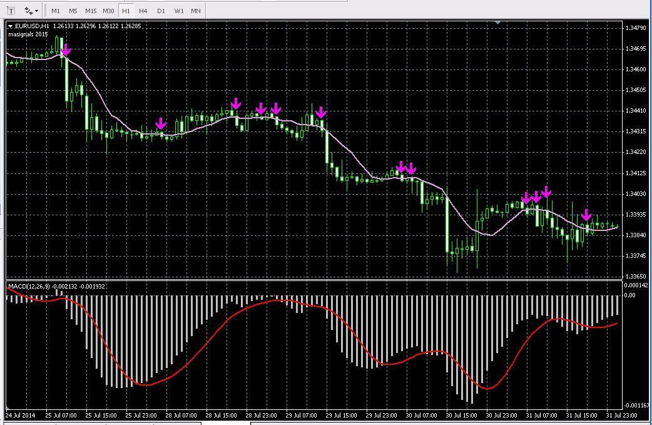The width and height of the screenshot is (652, 425).
Task: Select the Draw Text Label tool
Action: 11,11
